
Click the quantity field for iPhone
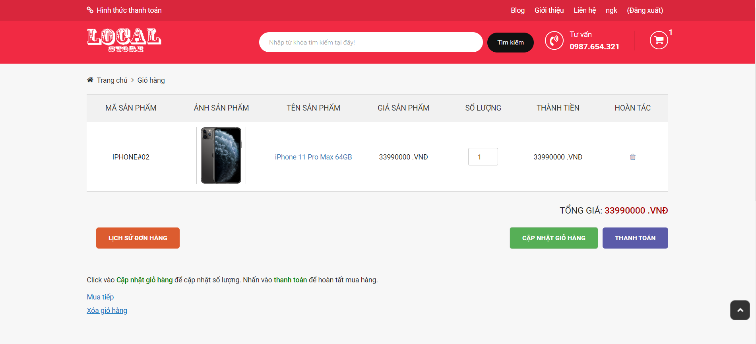coord(483,157)
